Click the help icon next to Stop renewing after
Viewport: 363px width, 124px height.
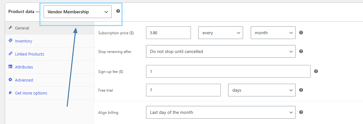click(x=301, y=51)
